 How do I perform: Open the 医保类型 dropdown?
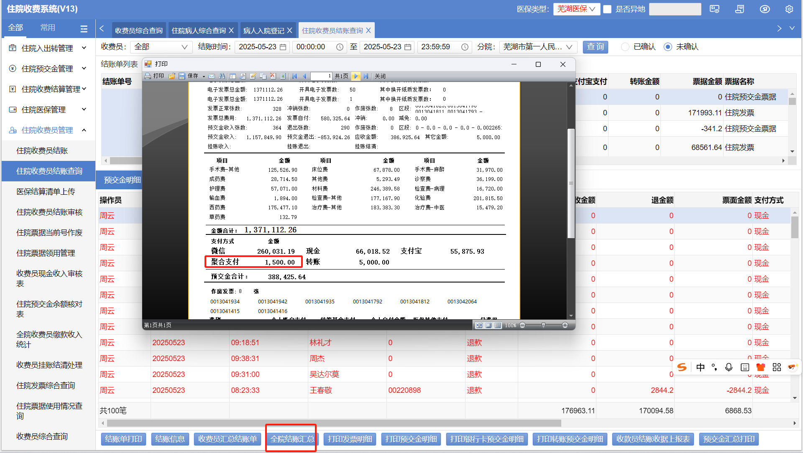[x=576, y=9]
